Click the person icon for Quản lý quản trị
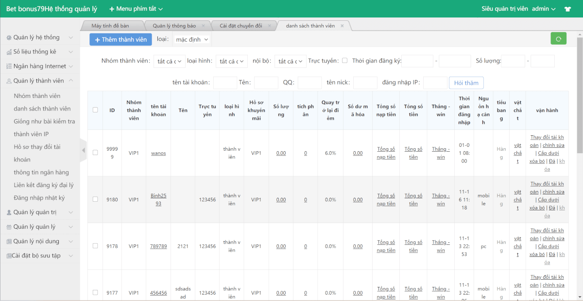583x301 pixels. point(9,212)
